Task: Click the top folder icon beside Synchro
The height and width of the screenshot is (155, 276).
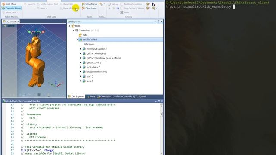Action: coord(148,4)
